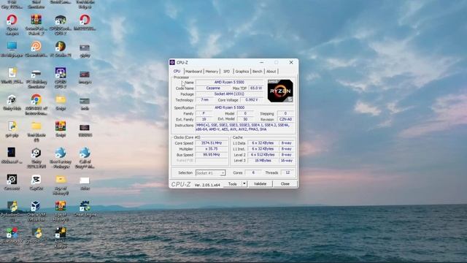The image size is (467, 263).
Task: Close the CPU-Z window with X
Action: coord(291,62)
